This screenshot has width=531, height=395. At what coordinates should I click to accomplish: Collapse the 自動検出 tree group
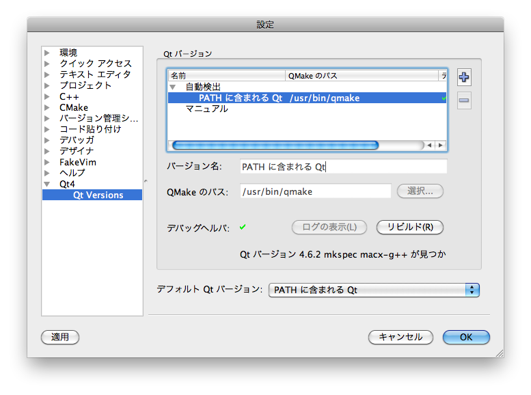pyautogui.click(x=173, y=87)
